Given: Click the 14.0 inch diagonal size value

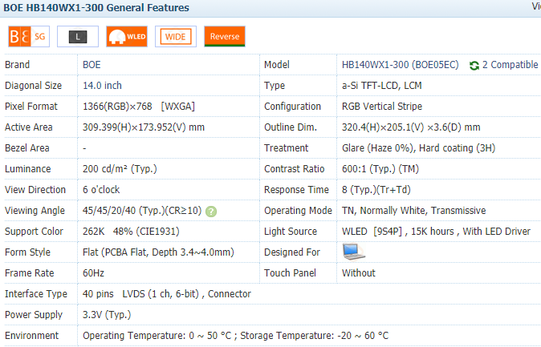Looking at the screenshot, I should click(x=102, y=86).
